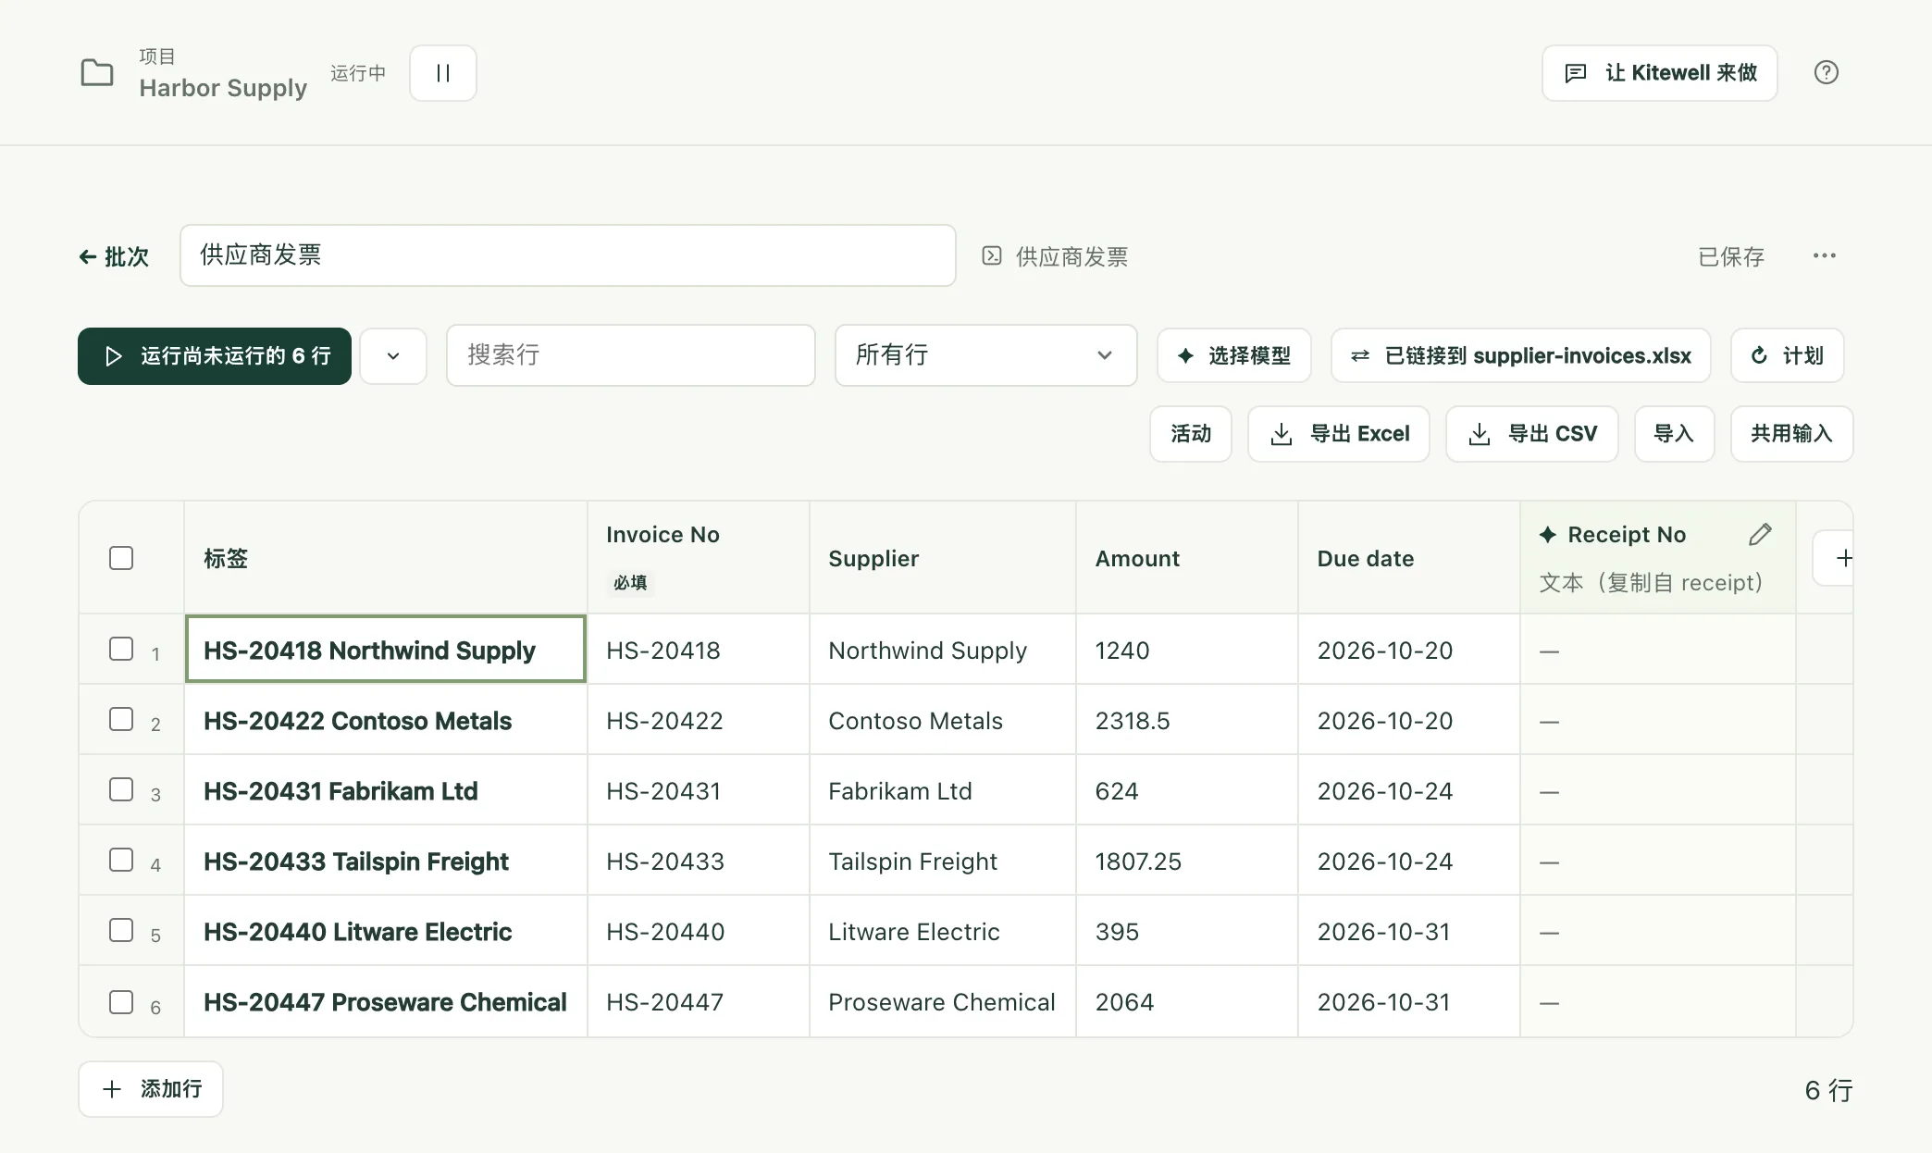Image resolution: width=1932 pixels, height=1153 pixels.
Task: Click 让 Kitewell 来做 chat button
Action: pyautogui.click(x=1659, y=73)
